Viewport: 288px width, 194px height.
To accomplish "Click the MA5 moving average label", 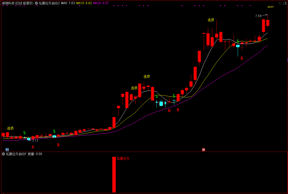I will 68,3.
